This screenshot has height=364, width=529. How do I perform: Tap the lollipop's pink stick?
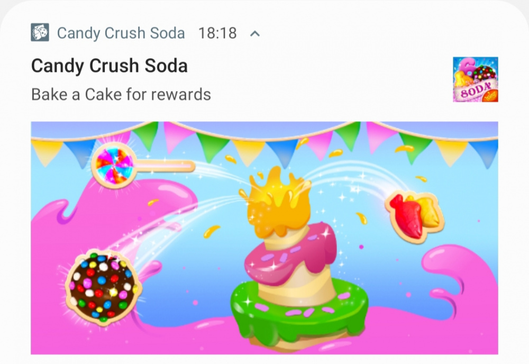[x=165, y=166]
